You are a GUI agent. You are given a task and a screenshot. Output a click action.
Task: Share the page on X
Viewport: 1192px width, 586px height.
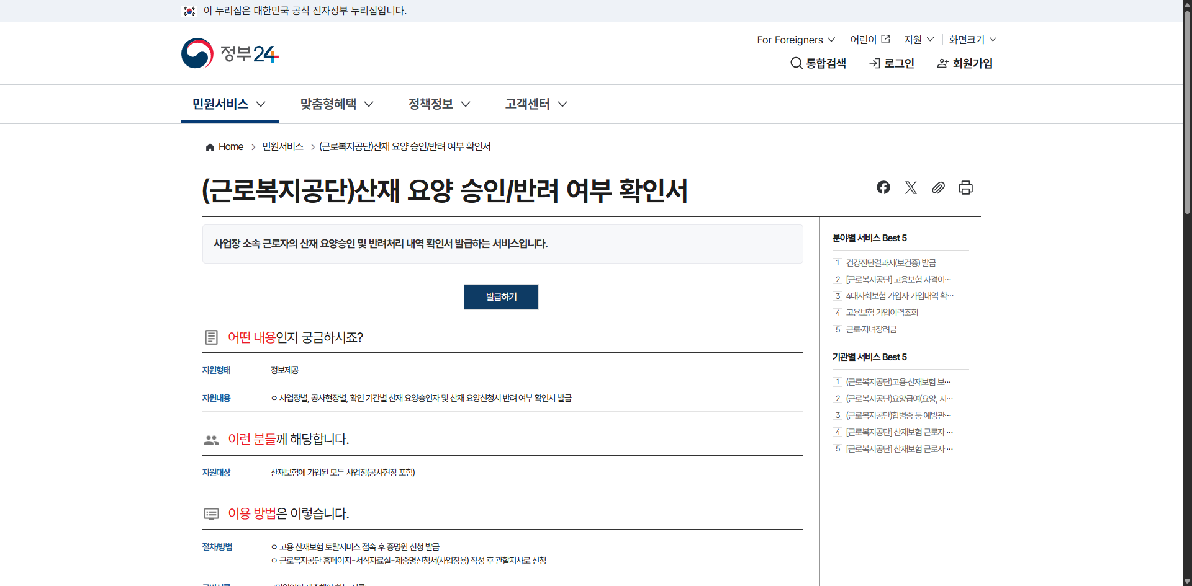point(911,187)
